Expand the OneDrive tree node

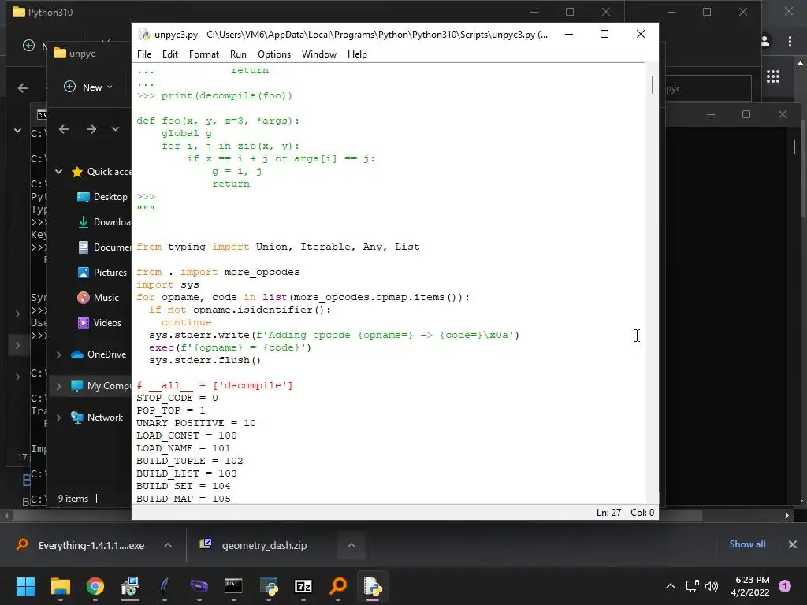coord(58,354)
